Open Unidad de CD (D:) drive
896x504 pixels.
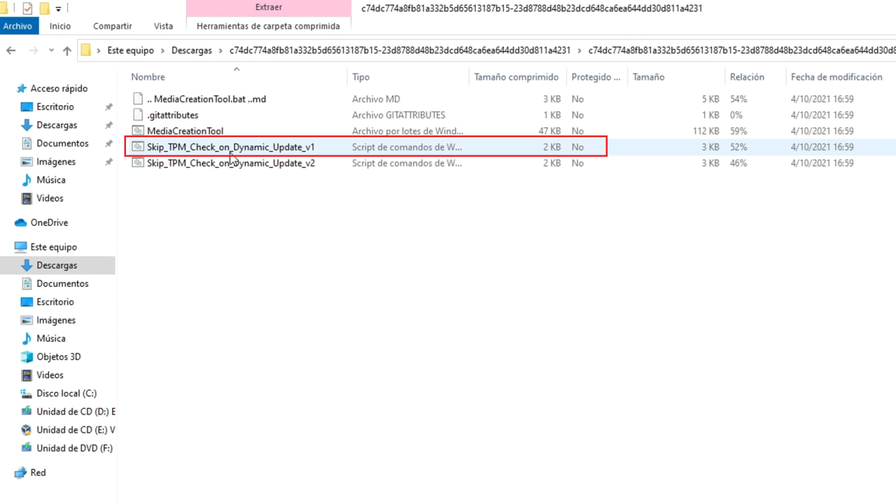pos(76,412)
